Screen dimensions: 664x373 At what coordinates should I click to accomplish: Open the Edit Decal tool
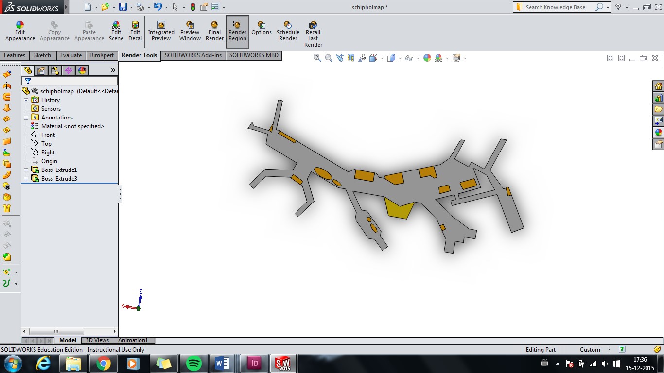(135, 32)
